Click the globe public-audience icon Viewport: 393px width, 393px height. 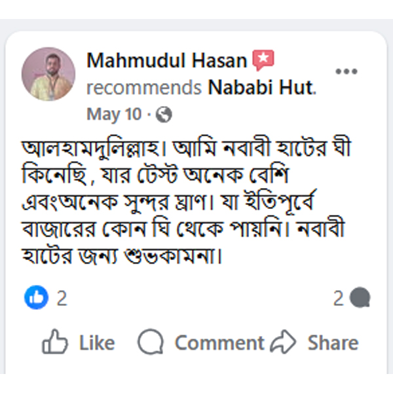tap(164, 115)
